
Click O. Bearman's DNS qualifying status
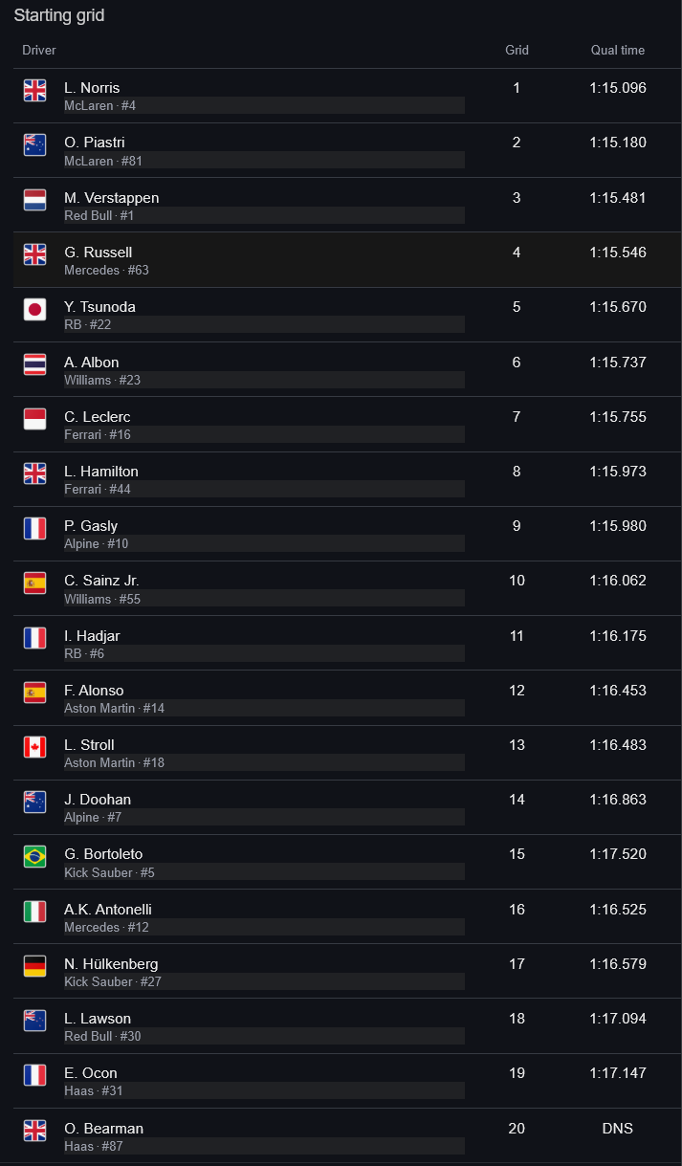(618, 1129)
